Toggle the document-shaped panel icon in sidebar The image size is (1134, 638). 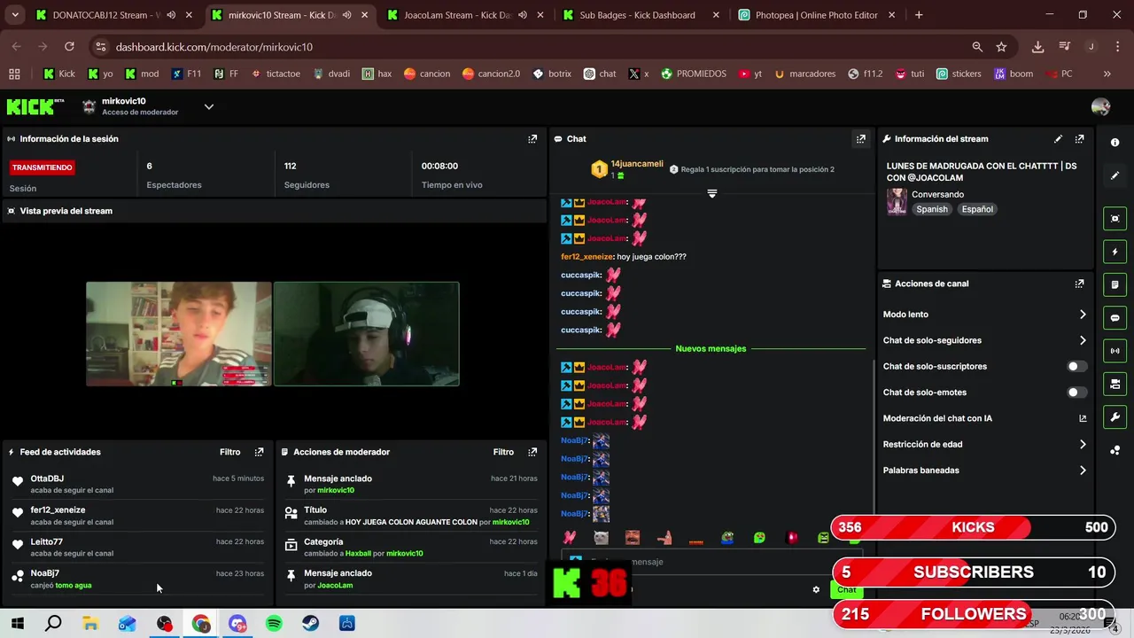[1115, 284]
